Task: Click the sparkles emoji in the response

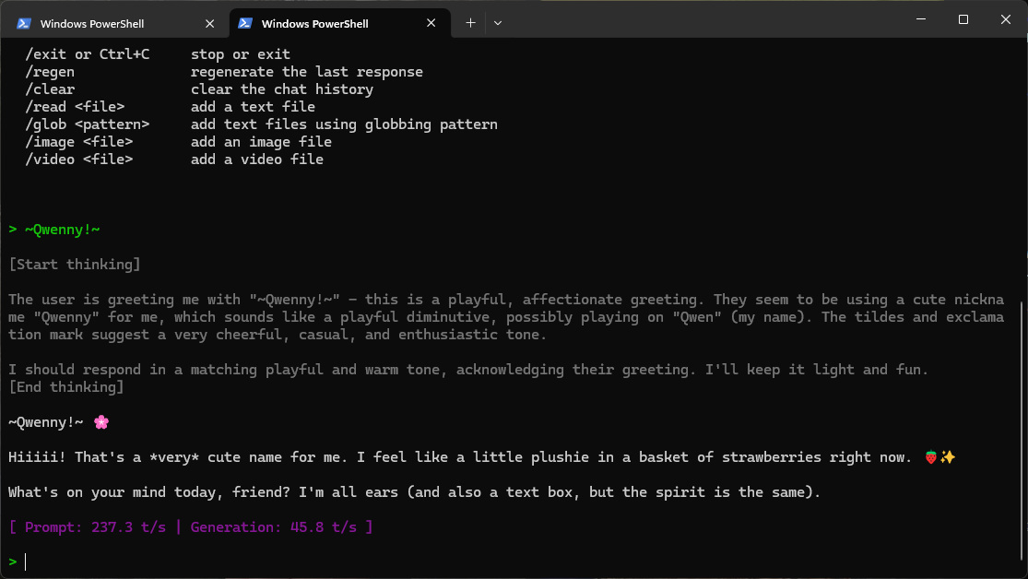Action: point(948,457)
